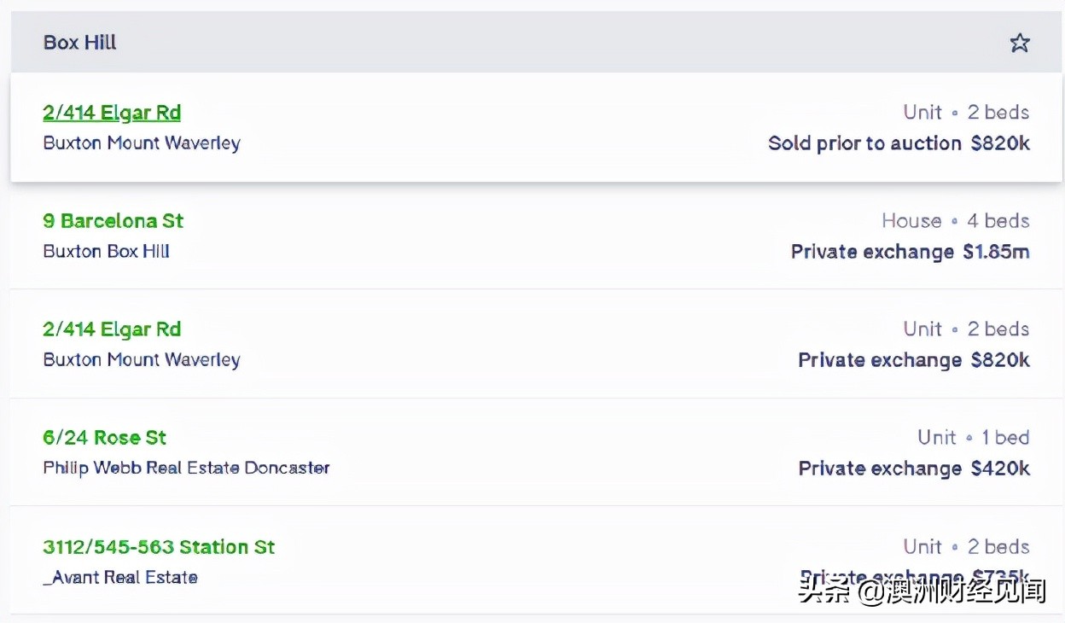Viewport: 1065px width, 623px height.
Task: Click the Private exchange $420k result
Action: [913, 469]
